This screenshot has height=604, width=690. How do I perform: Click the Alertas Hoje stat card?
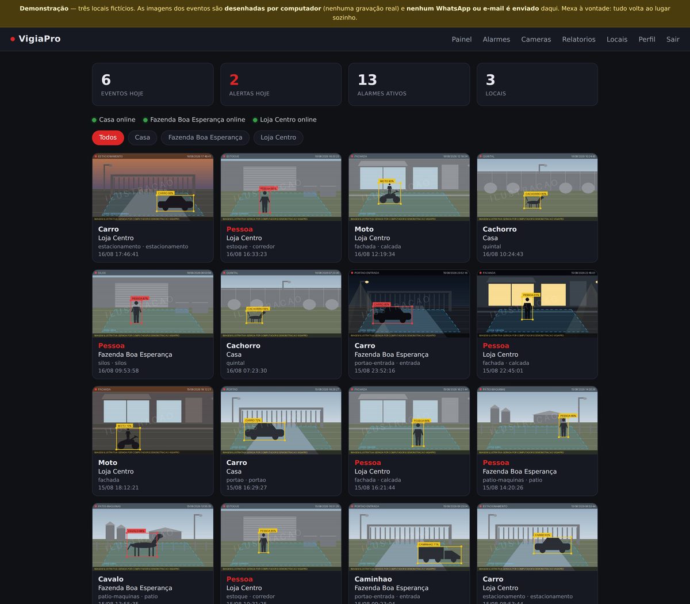(x=281, y=85)
